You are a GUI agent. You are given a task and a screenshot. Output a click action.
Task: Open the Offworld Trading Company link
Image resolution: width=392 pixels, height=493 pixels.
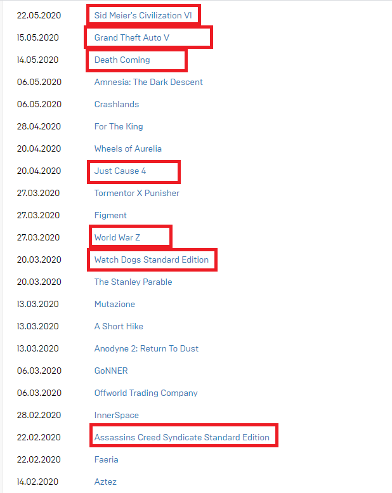click(146, 393)
